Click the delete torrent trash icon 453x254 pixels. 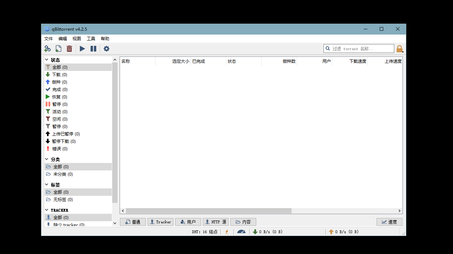(x=69, y=49)
